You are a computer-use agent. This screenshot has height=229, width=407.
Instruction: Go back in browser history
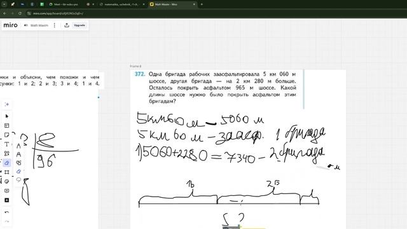click(4, 13)
